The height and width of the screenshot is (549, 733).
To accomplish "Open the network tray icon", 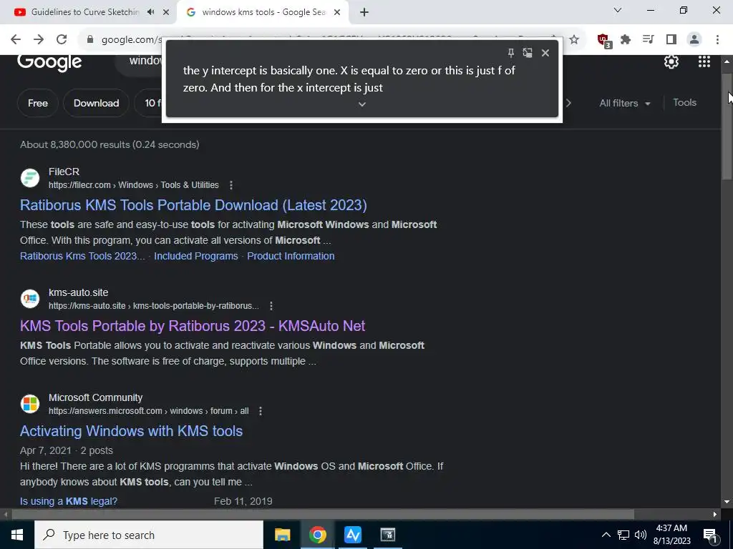I will [x=623, y=535].
